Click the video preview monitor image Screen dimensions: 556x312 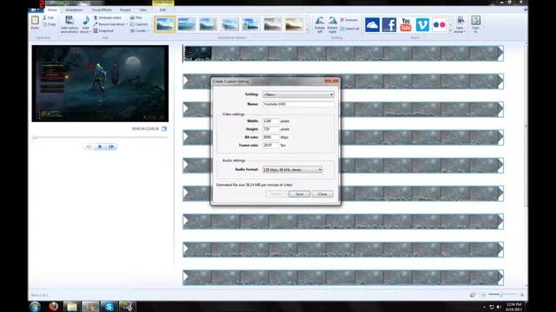point(100,83)
